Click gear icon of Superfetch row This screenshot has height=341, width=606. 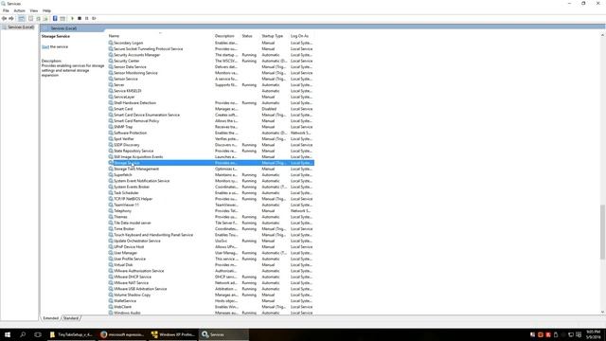click(x=111, y=174)
